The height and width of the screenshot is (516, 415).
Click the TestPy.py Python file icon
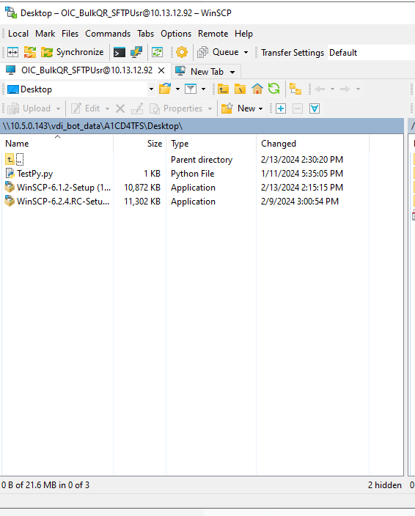tap(10, 174)
